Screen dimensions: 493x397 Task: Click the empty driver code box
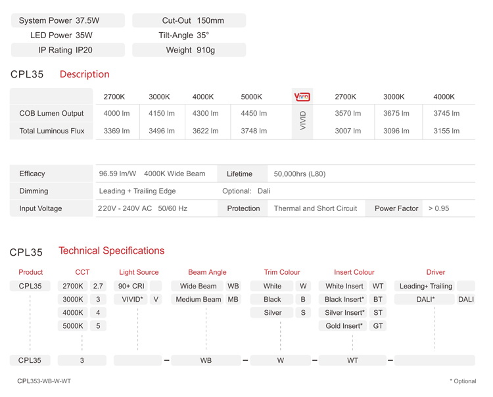434,360
